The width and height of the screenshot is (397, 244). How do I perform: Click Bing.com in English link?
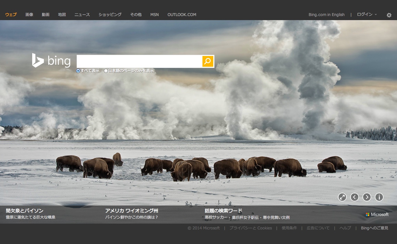(326, 15)
